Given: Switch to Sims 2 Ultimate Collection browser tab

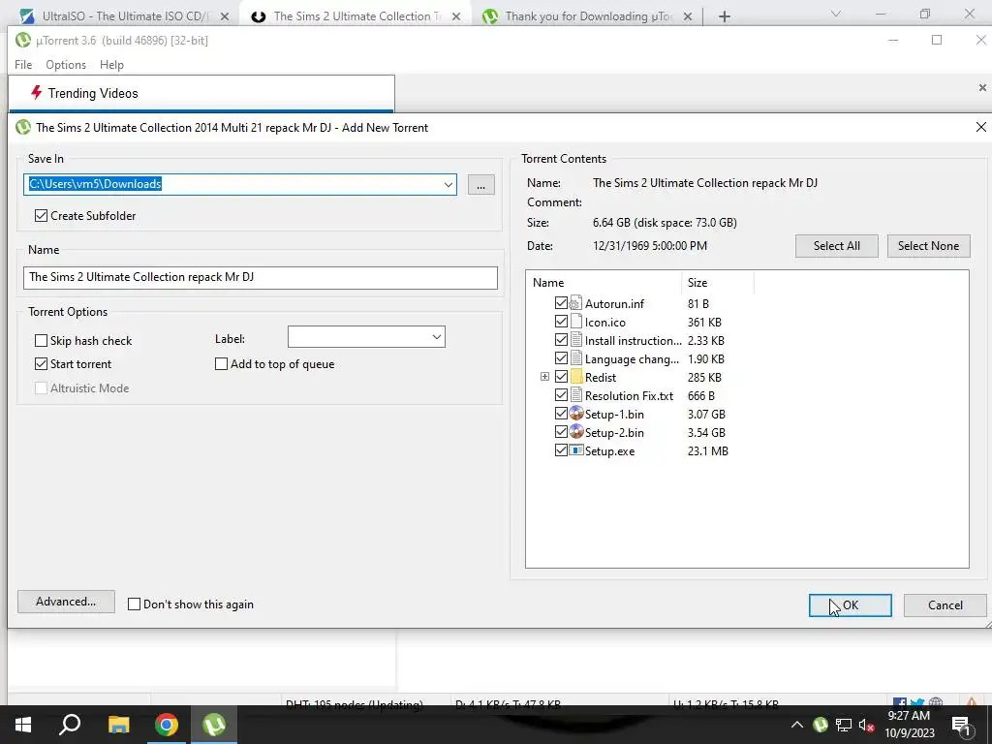Looking at the screenshot, I should 356,15.
